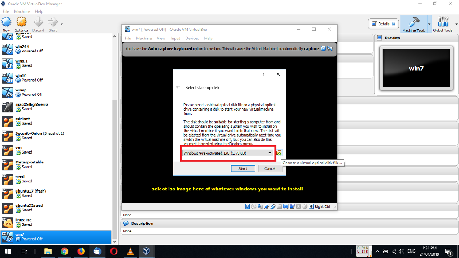
Task: Click the scroll down arrow of VM list
Action: [114, 241]
